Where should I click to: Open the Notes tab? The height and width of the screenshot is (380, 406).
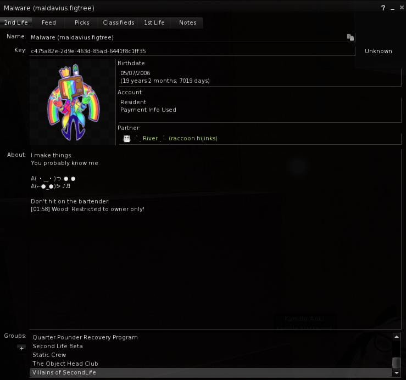188,22
